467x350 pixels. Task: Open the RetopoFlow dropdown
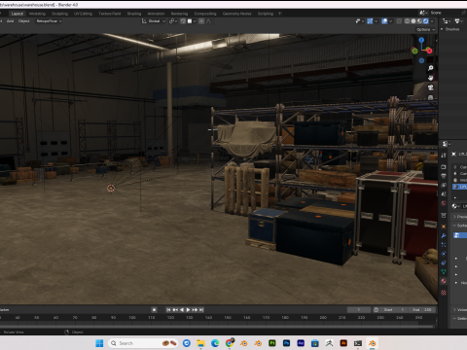point(49,21)
